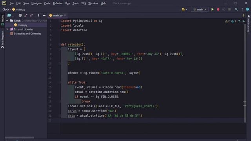Click the select opened file target icon
251x141 pixels.
20,15
